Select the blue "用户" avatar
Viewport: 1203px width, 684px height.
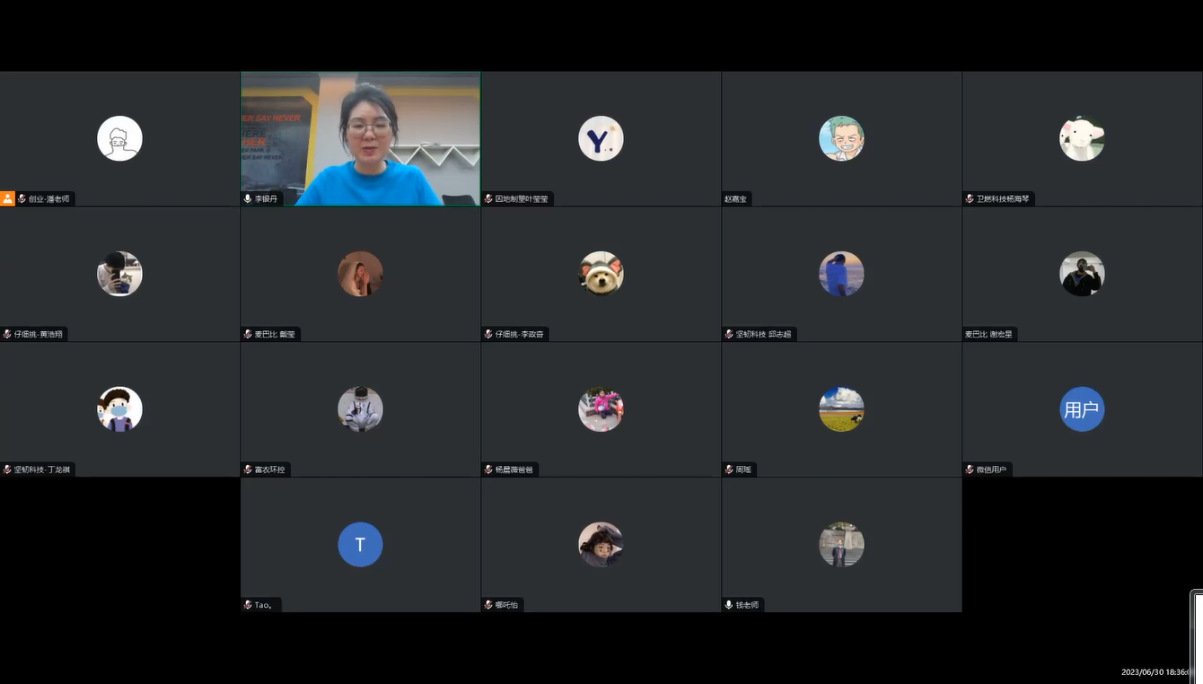pyautogui.click(x=1082, y=409)
